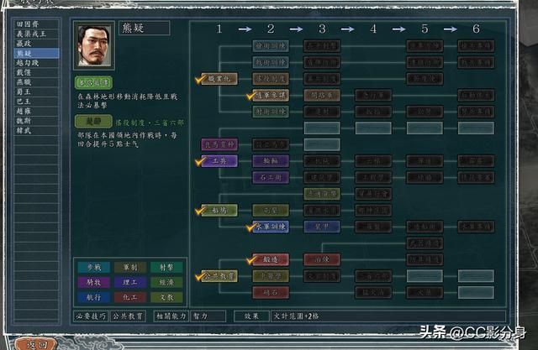The height and width of the screenshot is (350, 538).
Task: Choose highlighted 熊疑 in the ruler list
Action: pyautogui.click(x=36, y=53)
